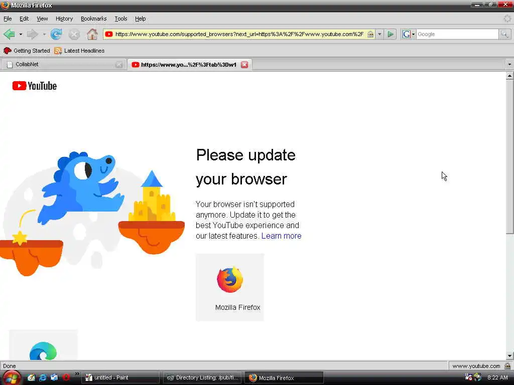This screenshot has width=514, height=385.
Task: Stop loading the page
Action: (74, 34)
